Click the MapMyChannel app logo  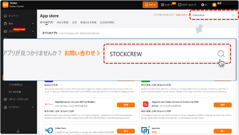(49, 104)
